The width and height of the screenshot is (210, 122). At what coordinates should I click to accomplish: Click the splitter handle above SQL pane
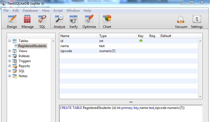coord(131,102)
